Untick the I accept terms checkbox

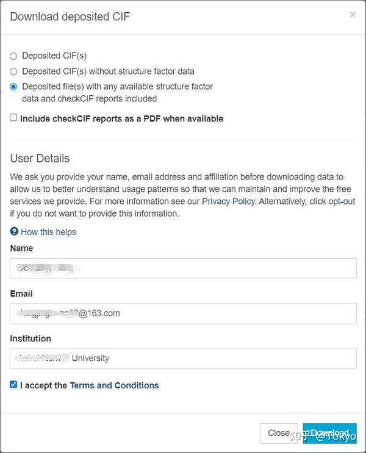coord(13,385)
